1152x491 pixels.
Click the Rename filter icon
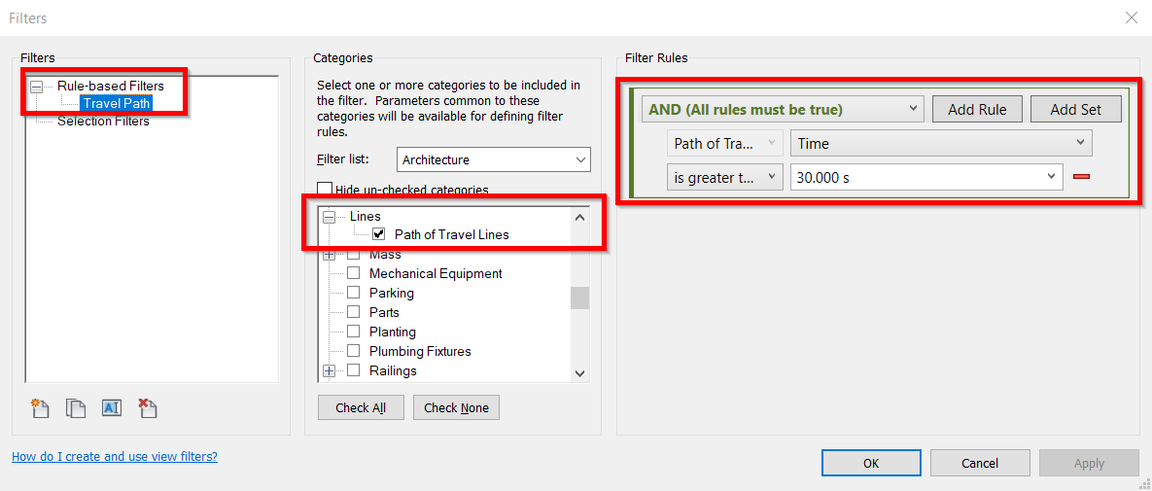pos(112,408)
